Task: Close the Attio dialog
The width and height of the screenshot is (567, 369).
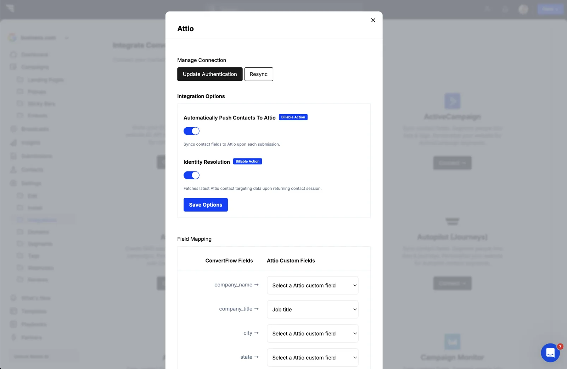Action: [373, 20]
